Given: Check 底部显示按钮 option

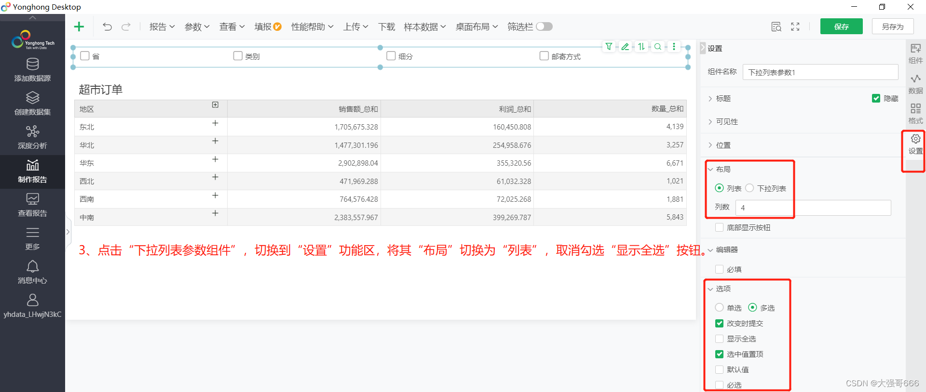Looking at the screenshot, I should 719,227.
